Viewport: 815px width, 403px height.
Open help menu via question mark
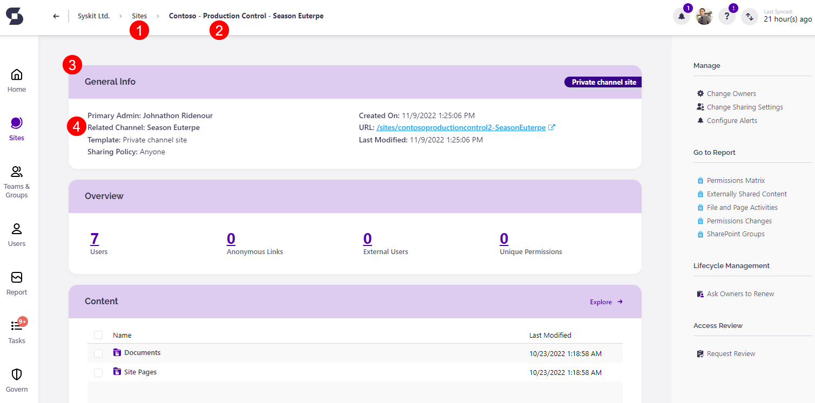726,16
